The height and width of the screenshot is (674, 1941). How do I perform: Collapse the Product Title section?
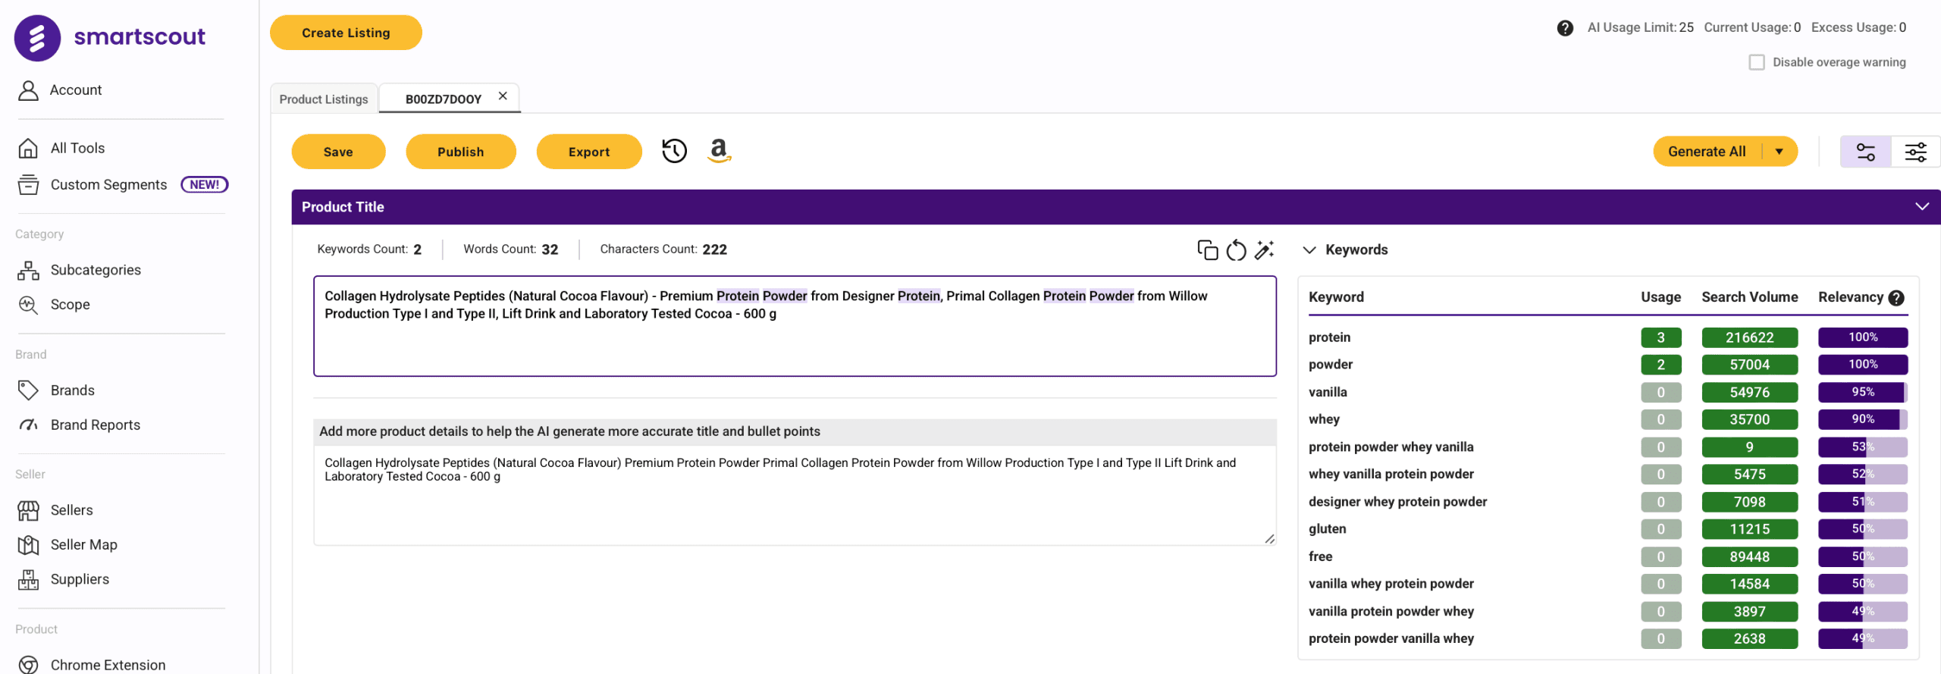pyautogui.click(x=1921, y=207)
